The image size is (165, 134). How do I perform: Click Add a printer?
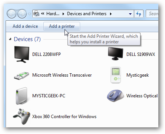[x=62, y=26]
